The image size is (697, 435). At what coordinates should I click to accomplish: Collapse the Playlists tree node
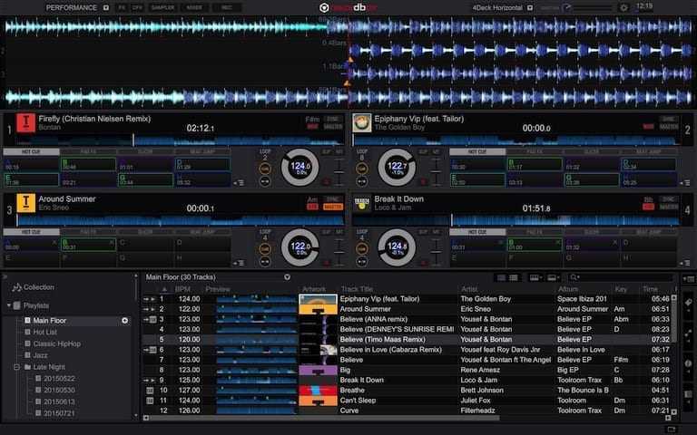[x=9, y=305]
